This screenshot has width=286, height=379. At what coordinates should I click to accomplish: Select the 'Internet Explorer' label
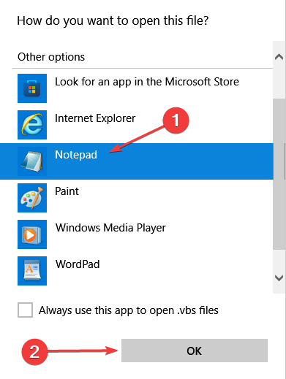95,118
